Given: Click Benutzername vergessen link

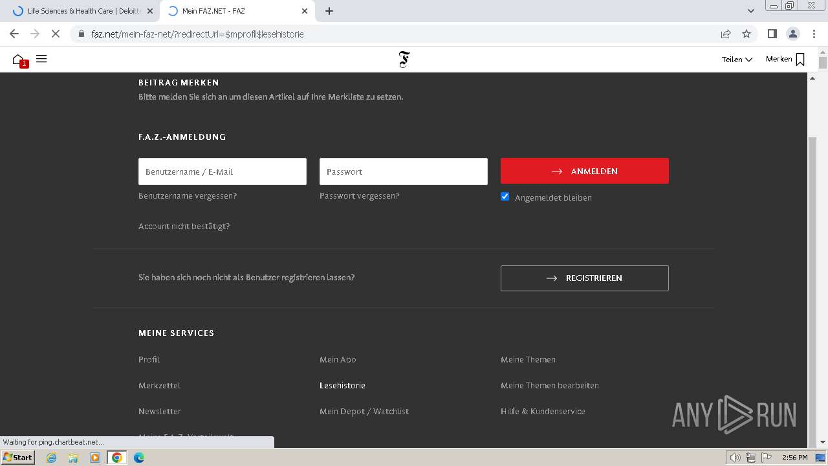Looking at the screenshot, I should click(x=188, y=196).
